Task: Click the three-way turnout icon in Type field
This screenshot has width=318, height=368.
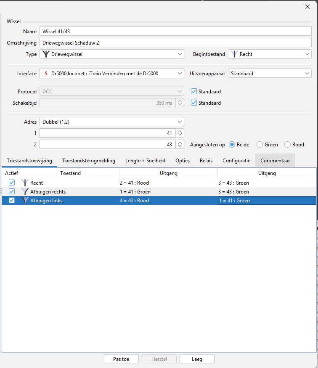Action: [45, 54]
